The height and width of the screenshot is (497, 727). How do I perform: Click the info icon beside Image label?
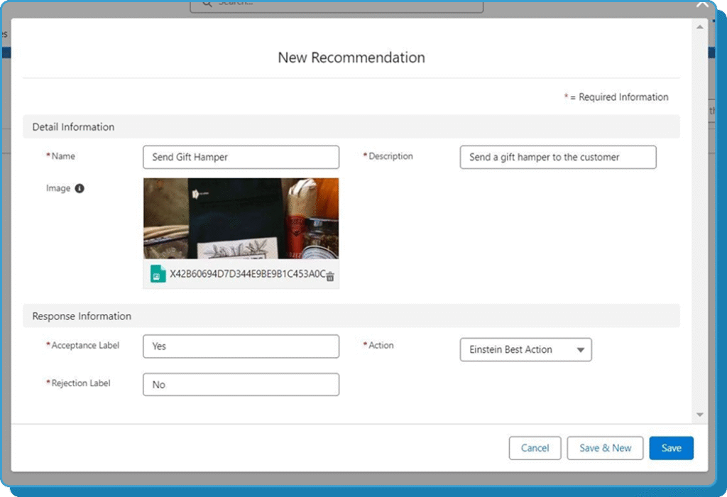[80, 189]
